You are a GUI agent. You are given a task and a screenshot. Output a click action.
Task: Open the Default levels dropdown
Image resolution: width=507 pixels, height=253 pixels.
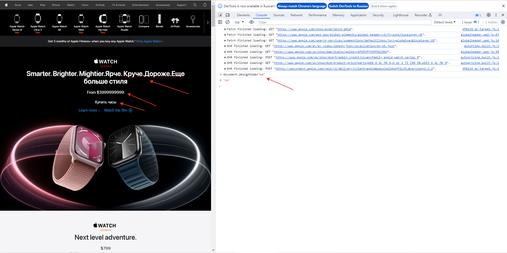(445, 22)
